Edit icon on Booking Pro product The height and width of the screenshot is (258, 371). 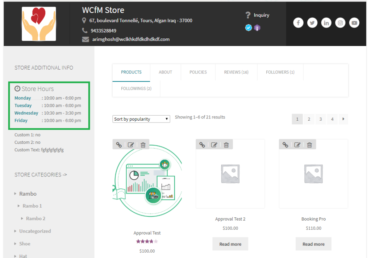click(x=297, y=145)
